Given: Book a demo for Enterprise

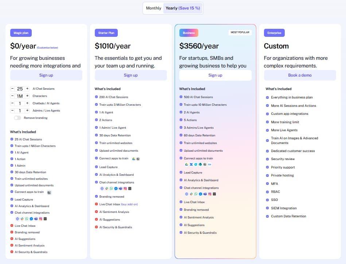Looking at the screenshot, I should pyautogui.click(x=300, y=75).
